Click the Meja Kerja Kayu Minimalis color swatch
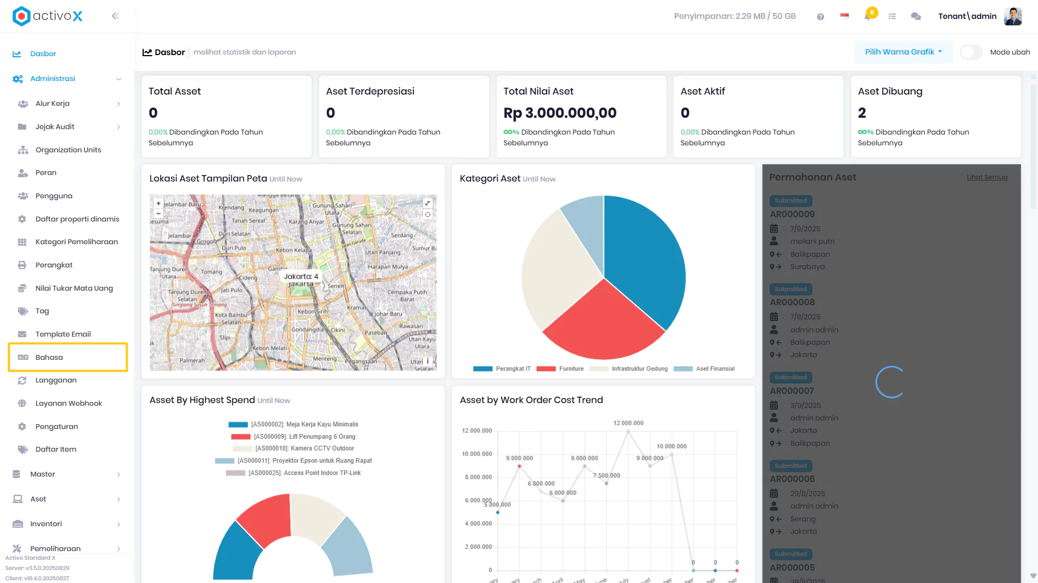 [x=238, y=425]
